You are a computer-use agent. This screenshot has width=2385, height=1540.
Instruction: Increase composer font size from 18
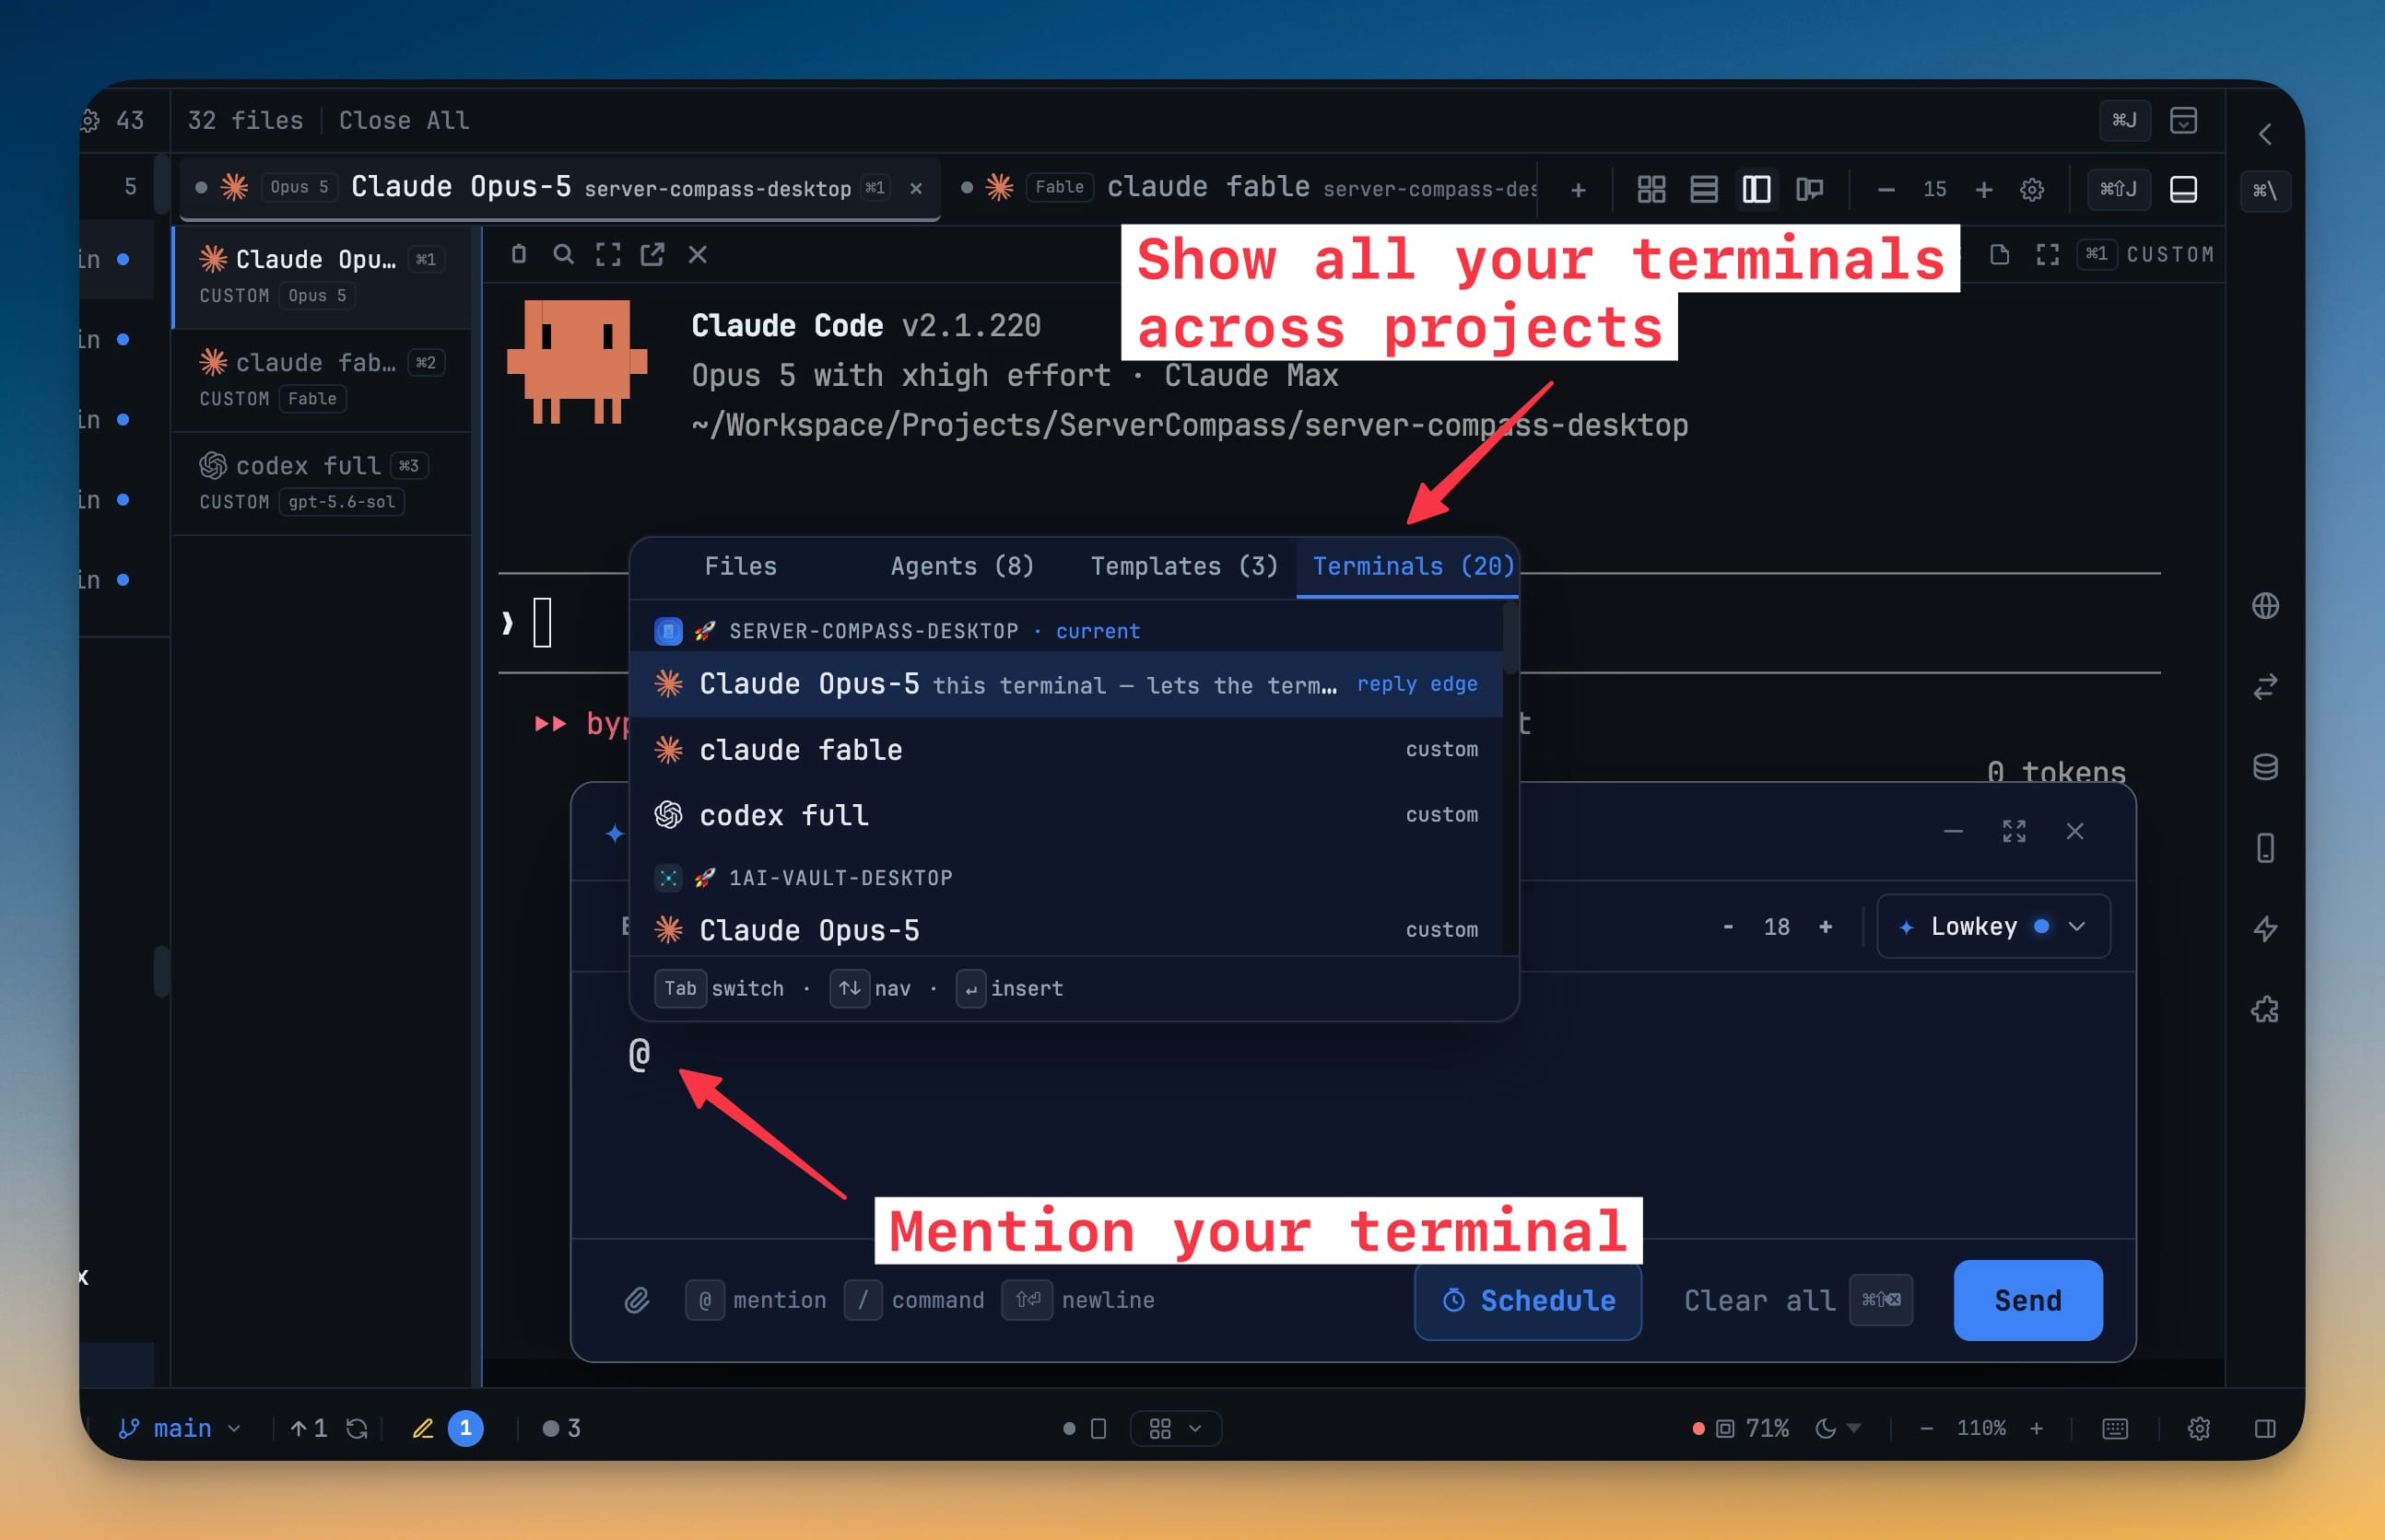(x=1826, y=926)
